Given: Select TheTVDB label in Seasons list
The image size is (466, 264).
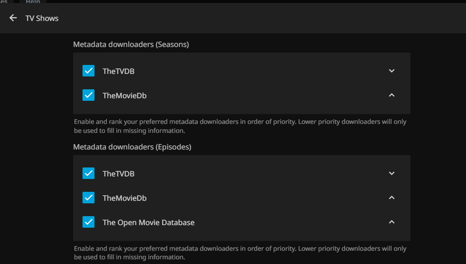Looking at the screenshot, I should (118, 71).
